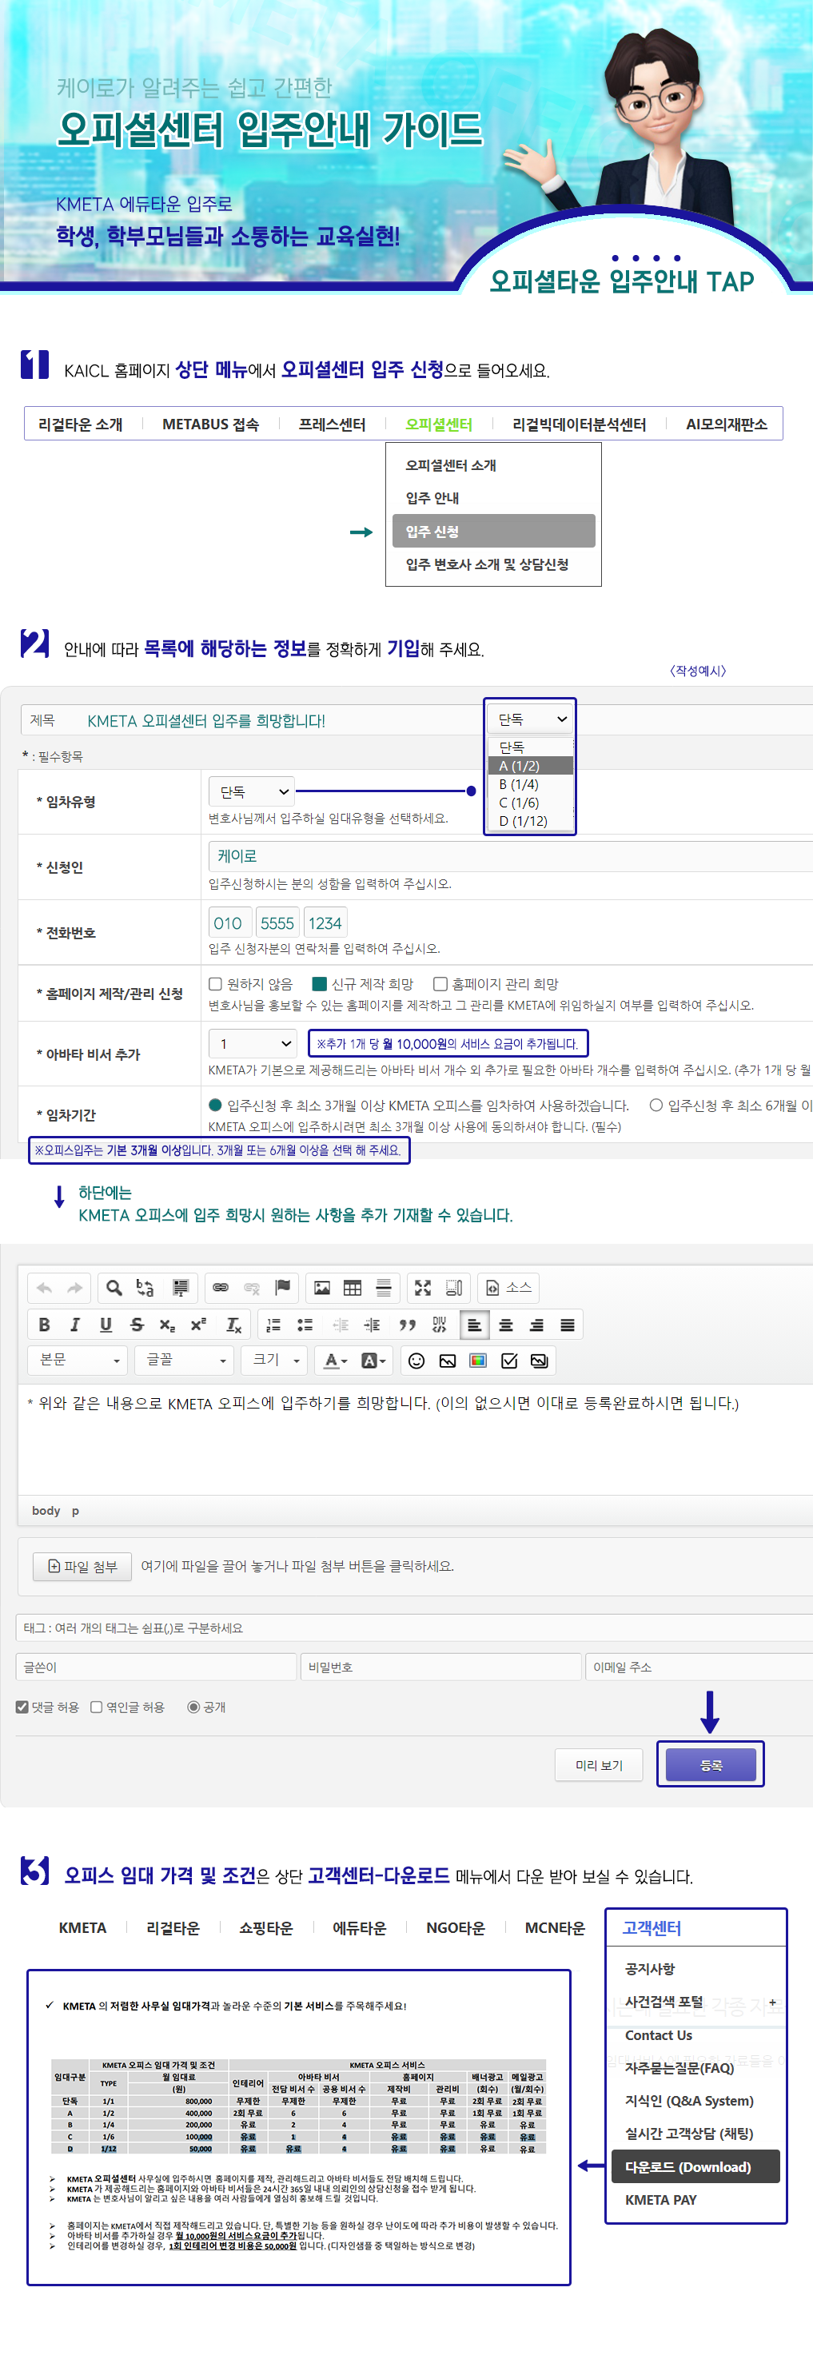The width and height of the screenshot is (813, 2359).
Task: Click the Select All icon
Action: coord(181,1288)
